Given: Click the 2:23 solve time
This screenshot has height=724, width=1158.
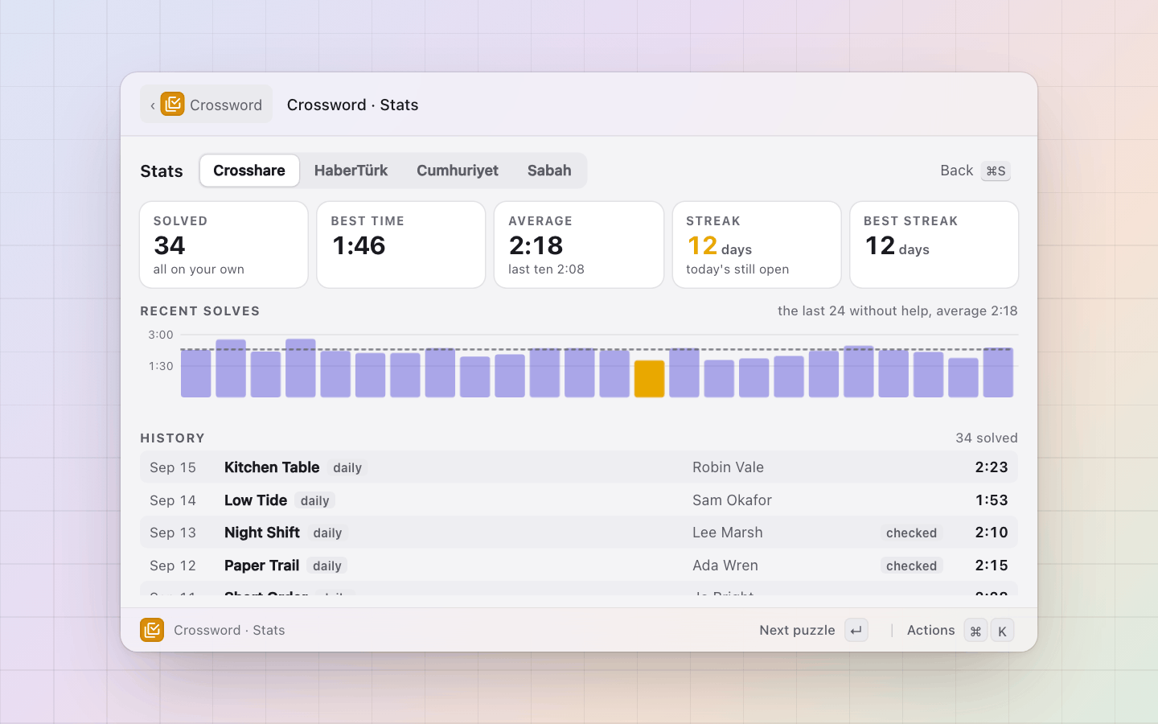Looking at the screenshot, I should 992,467.
